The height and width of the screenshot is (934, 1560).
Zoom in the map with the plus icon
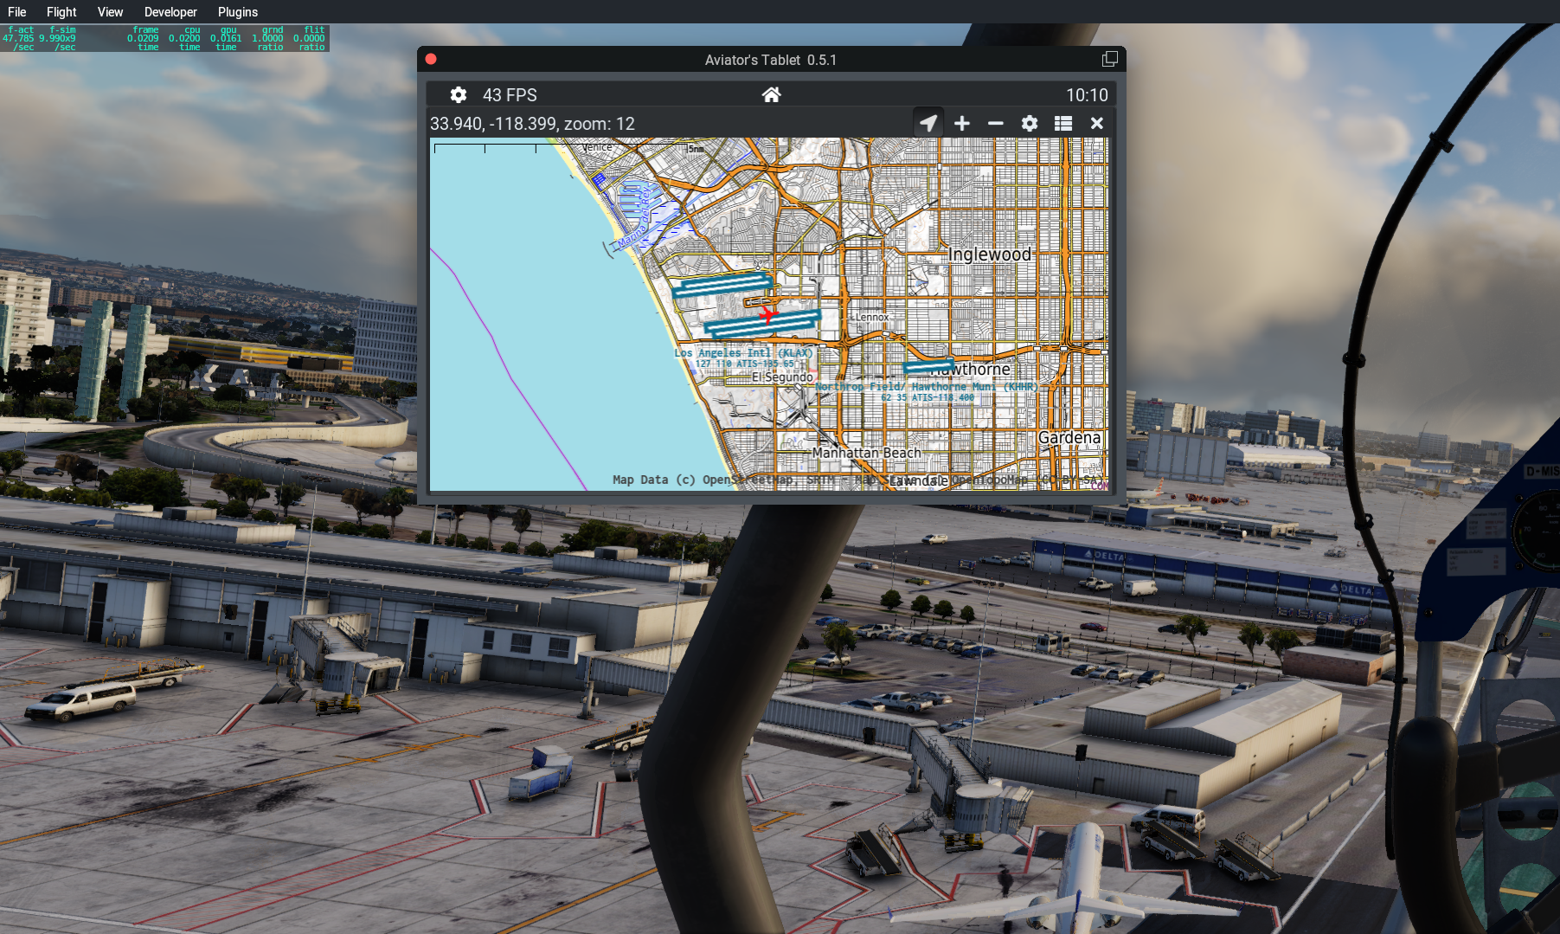click(962, 124)
